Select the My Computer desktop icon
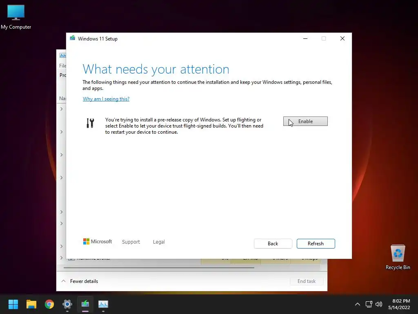This screenshot has width=418, height=314. click(x=16, y=17)
